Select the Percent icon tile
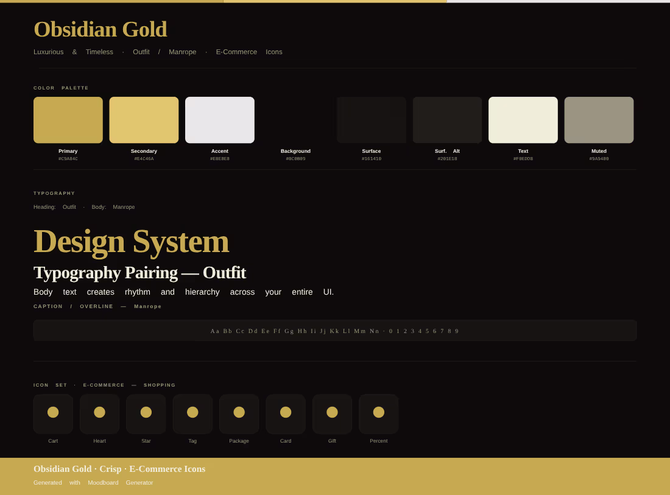This screenshot has height=495, width=670. [x=379, y=414]
